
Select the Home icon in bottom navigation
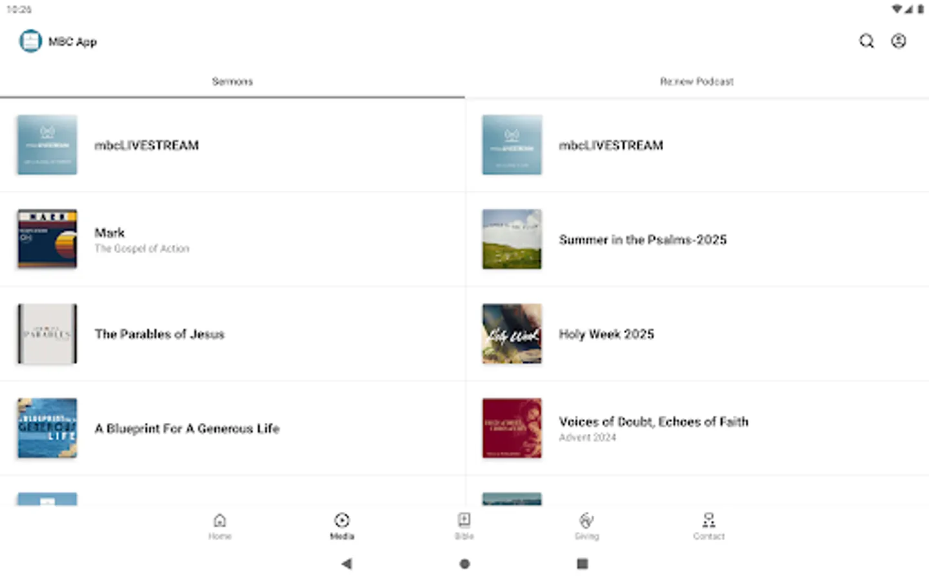pyautogui.click(x=220, y=525)
